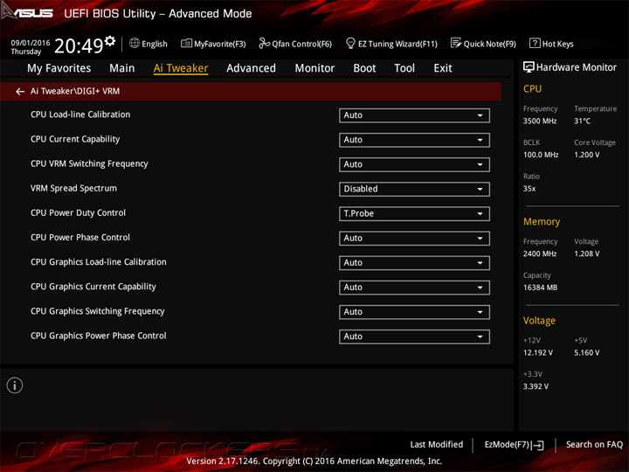This screenshot has width=629, height=472.
Task: Go to the Exit tab
Action: 443,68
